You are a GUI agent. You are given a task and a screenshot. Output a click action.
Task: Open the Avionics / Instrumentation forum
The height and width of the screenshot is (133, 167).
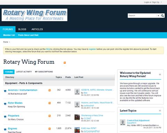coord(23,90)
